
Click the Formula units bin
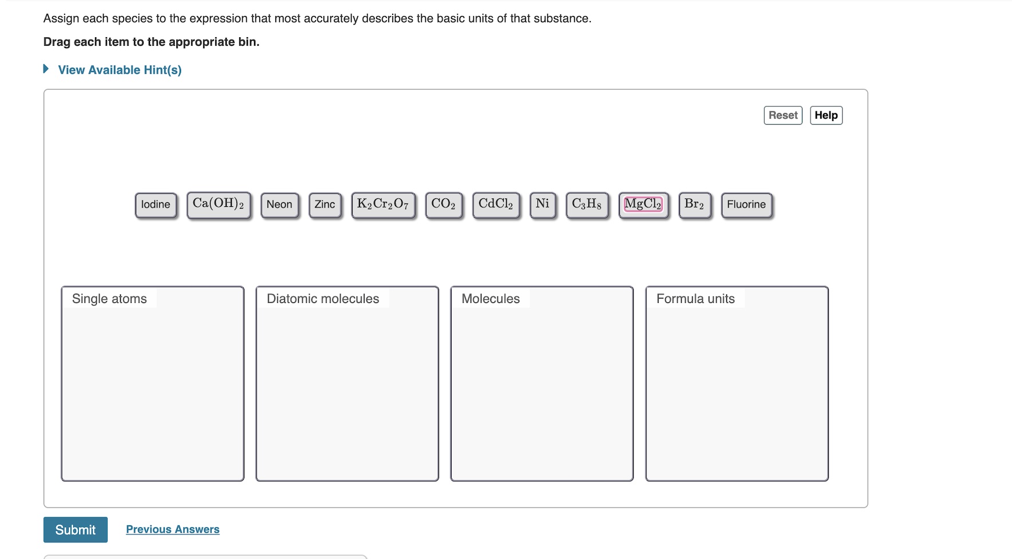tap(737, 383)
